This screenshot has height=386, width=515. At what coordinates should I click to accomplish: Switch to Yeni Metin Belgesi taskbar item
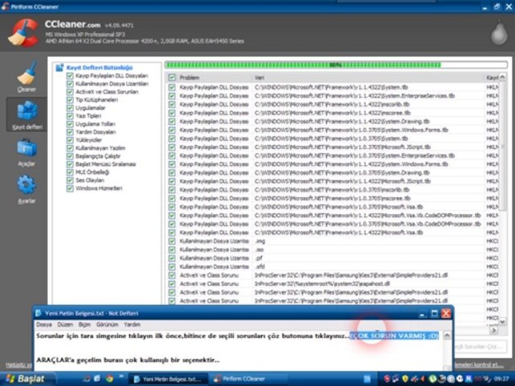click(168, 379)
